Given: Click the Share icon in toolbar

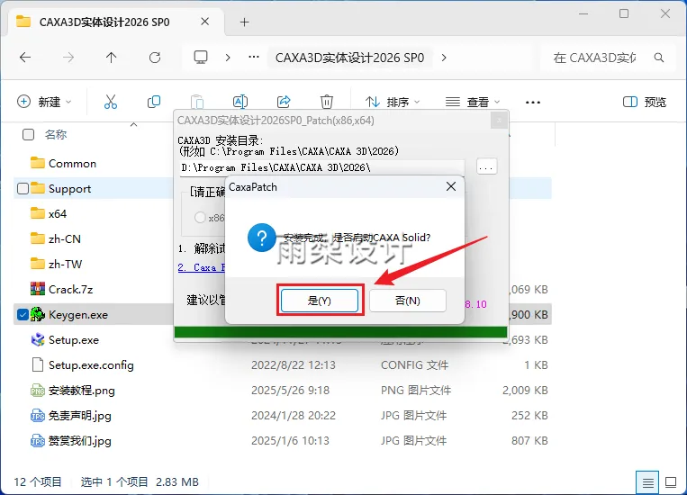Looking at the screenshot, I should (284, 102).
